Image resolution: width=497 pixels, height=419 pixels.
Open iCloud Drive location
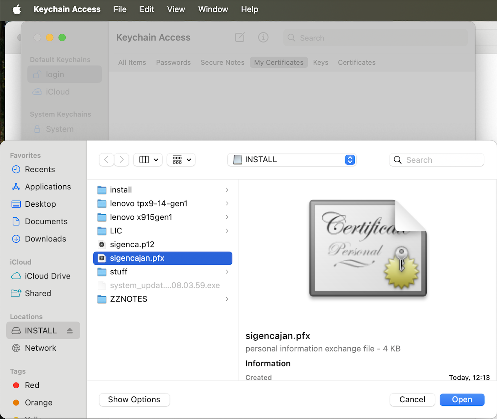pos(47,276)
